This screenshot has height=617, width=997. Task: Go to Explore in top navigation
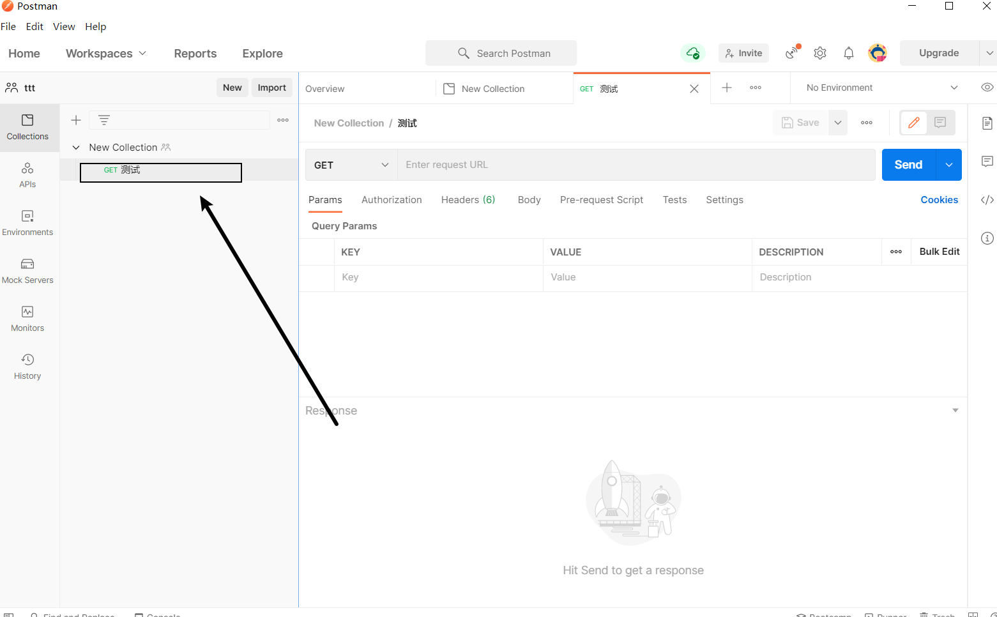[x=263, y=54]
